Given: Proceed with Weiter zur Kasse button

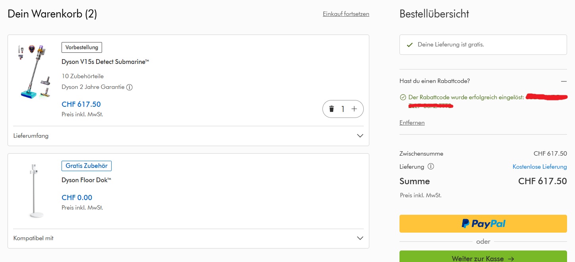Looking at the screenshot, I should 483,258.
